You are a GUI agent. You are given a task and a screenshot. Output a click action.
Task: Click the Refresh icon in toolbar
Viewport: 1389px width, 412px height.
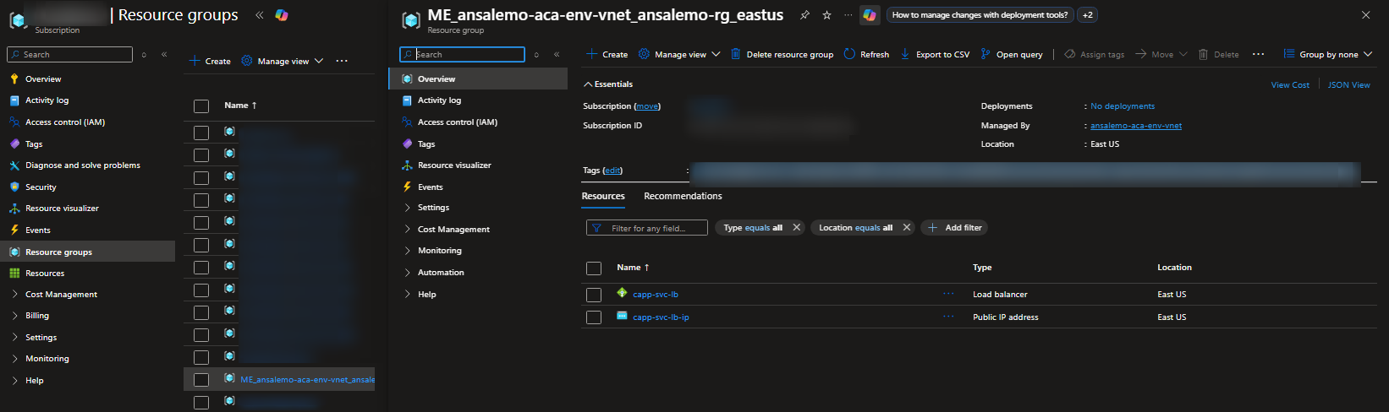(x=849, y=54)
